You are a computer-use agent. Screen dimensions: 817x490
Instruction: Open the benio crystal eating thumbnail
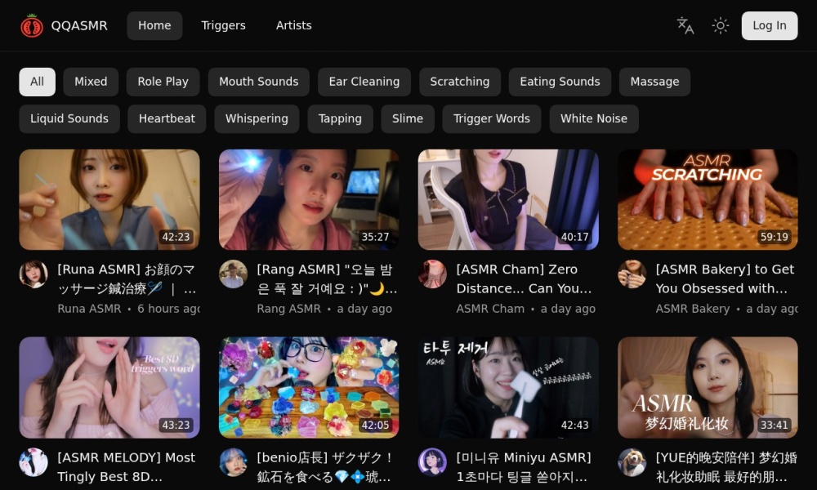(309, 387)
